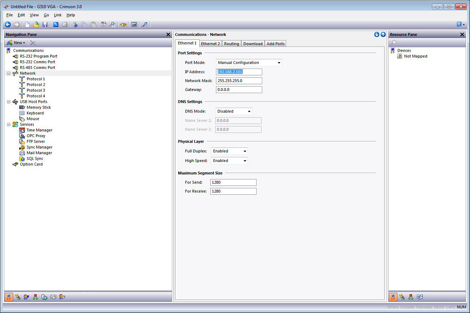This screenshot has height=313, width=470.
Task: Switch to the Add Ports tab
Action: point(276,44)
